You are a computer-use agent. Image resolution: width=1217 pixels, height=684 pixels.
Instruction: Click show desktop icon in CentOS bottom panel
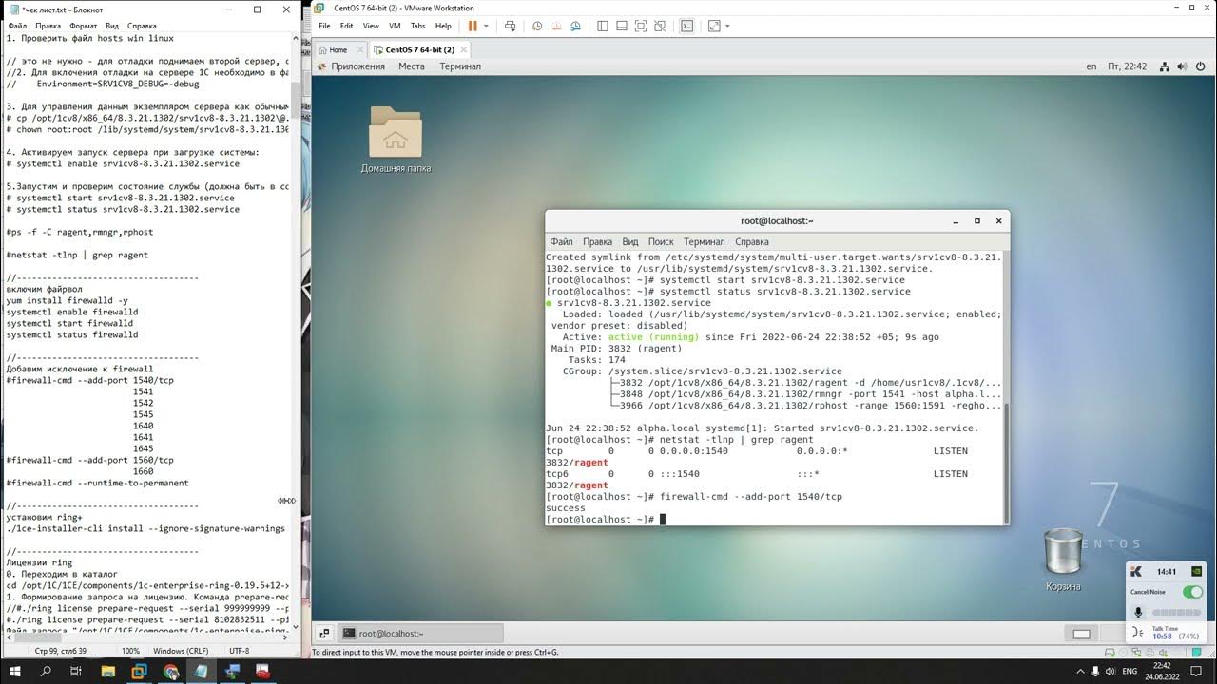(324, 634)
